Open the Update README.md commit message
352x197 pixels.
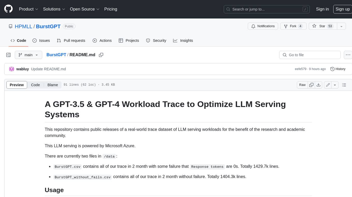click(48, 69)
